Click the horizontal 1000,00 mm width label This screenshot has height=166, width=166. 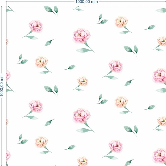coord(87,2)
